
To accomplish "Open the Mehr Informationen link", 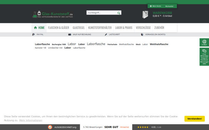I will coord(31,120).
